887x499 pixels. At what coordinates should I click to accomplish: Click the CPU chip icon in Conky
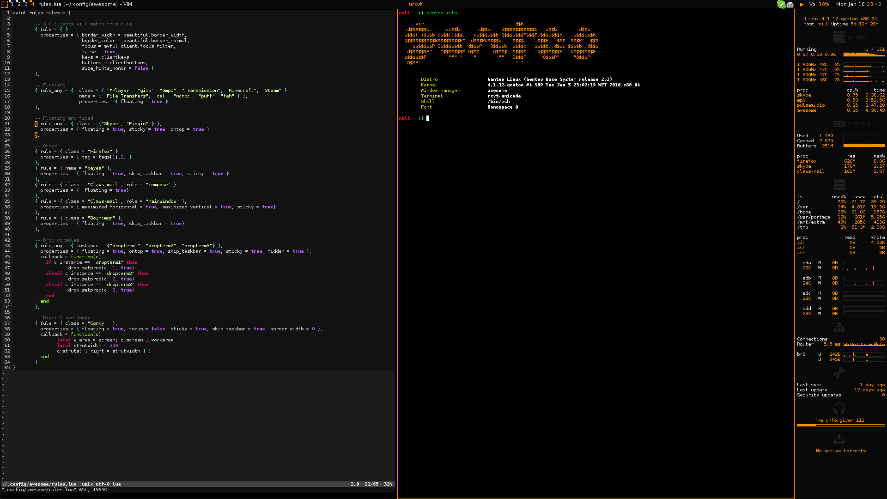tap(839, 37)
